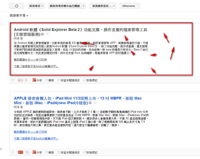Open Solid Explorer Beta 2 article title

(80, 32)
